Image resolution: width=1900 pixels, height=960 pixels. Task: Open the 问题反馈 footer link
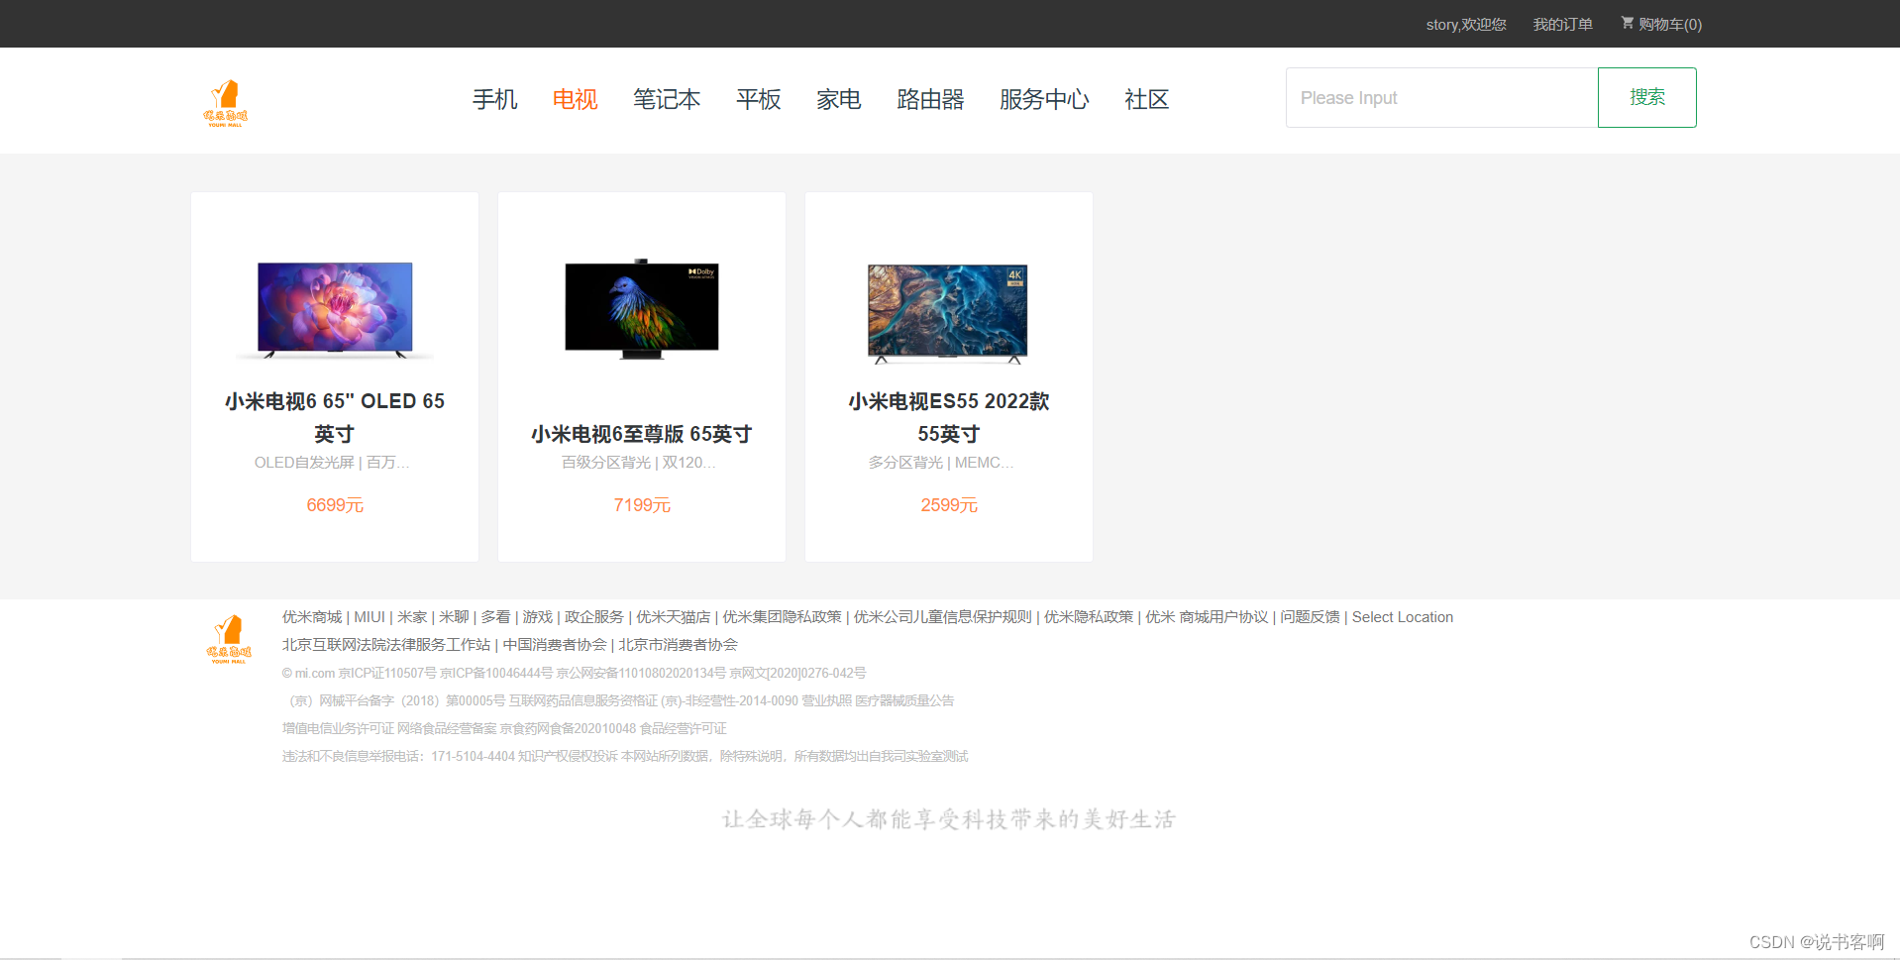tap(1310, 617)
